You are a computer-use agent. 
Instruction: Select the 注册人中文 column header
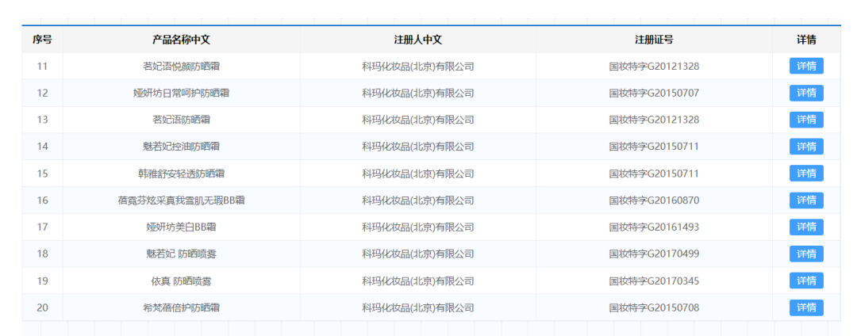(417, 40)
